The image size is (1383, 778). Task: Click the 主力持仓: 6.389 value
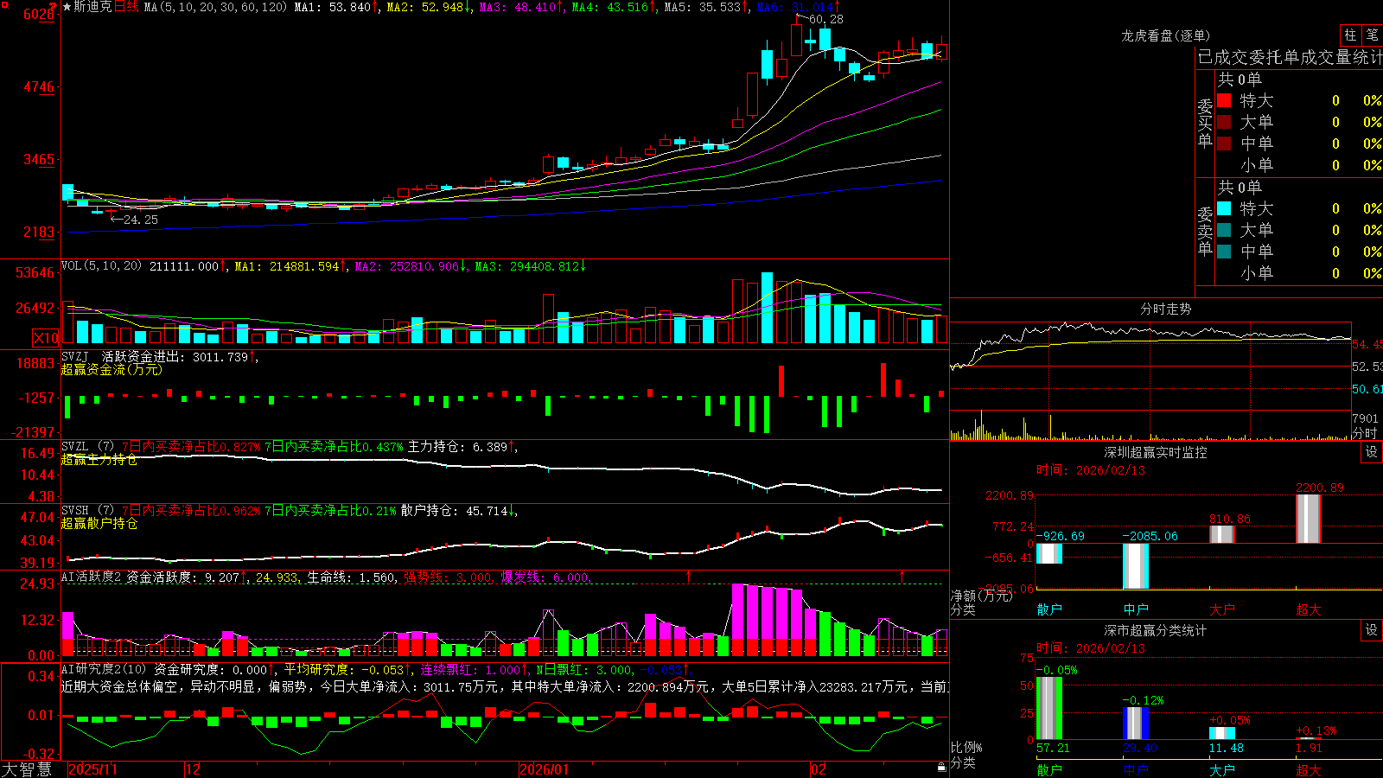tap(458, 447)
